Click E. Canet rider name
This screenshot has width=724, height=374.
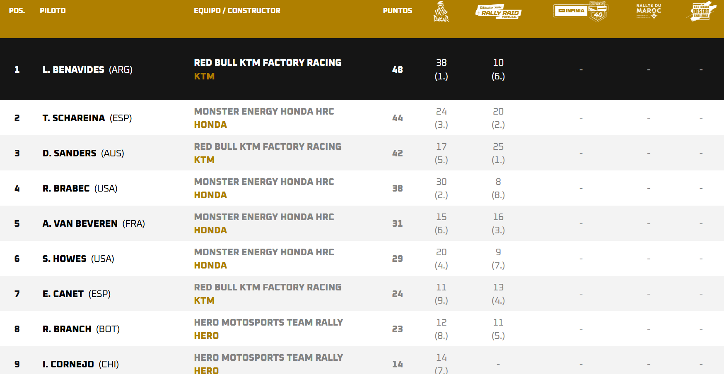pyautogui.click(x=77, y=294)
